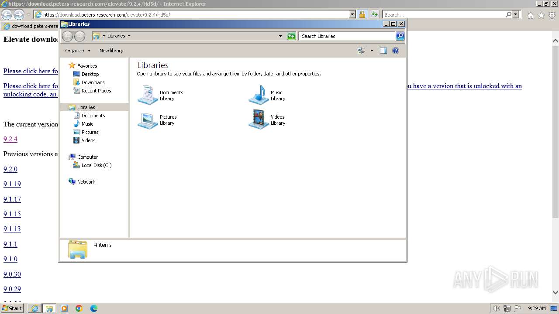The image size is (559, 314).
Task: Click taskbar clock showing 9:29 AM
Action: pyautogui.click(x=537, y=308)
